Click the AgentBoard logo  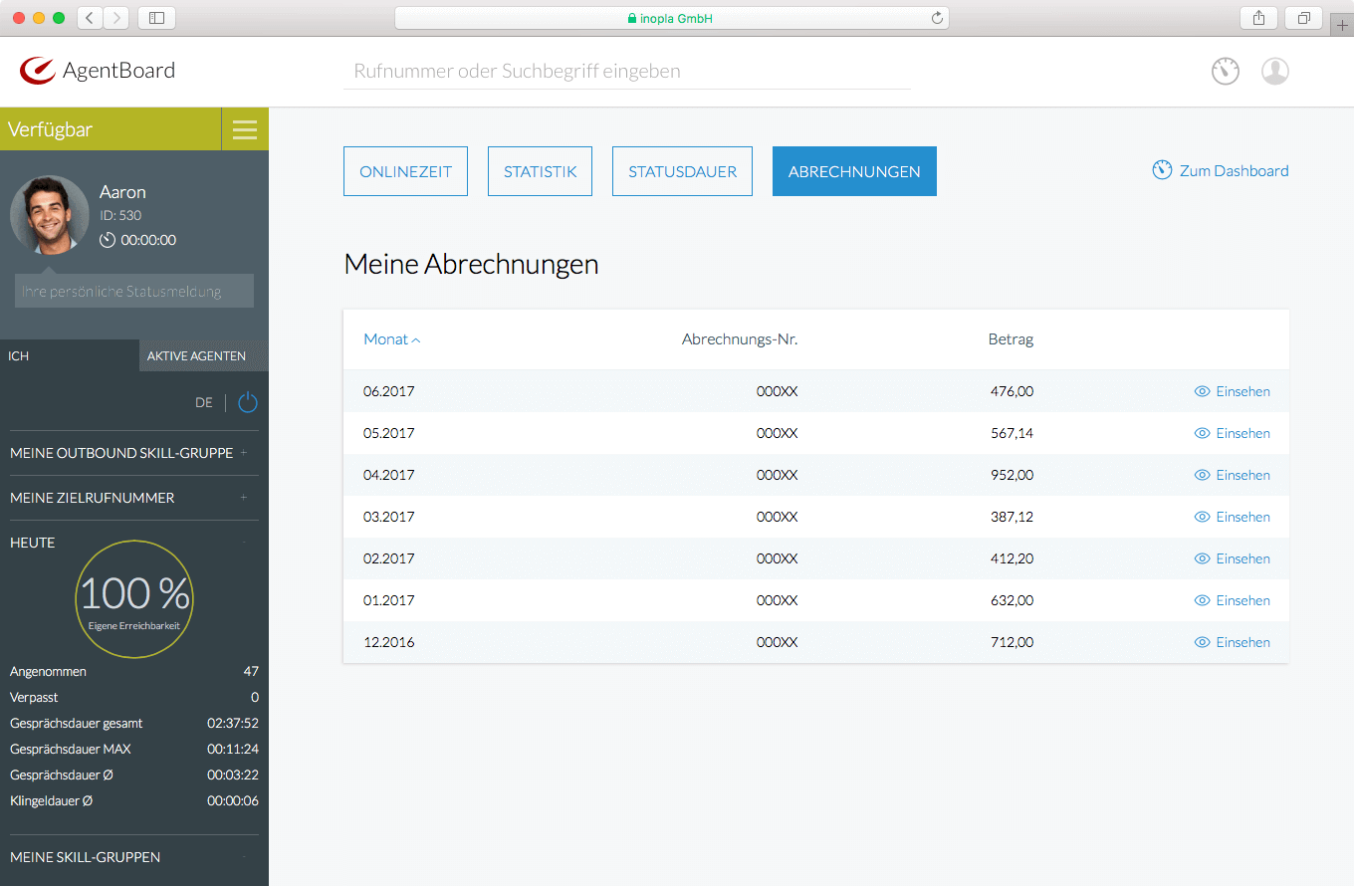pos(98,71)
